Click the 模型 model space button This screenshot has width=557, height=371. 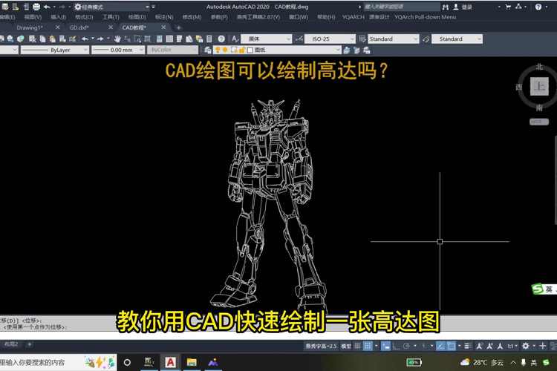tap(346, 346)
